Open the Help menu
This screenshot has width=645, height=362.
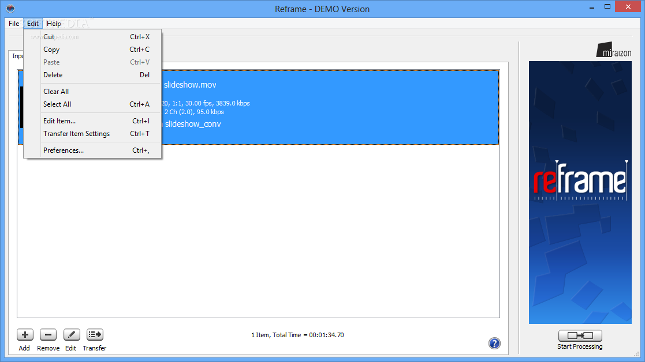(x=54, y=24)
